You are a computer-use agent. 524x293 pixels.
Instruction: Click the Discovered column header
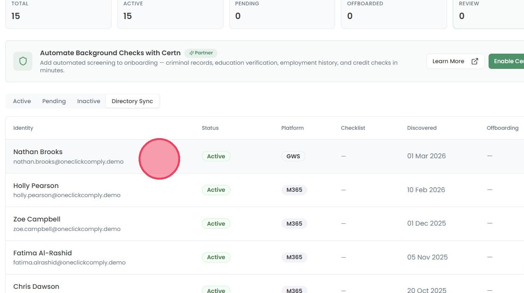(x=422, y=128)
